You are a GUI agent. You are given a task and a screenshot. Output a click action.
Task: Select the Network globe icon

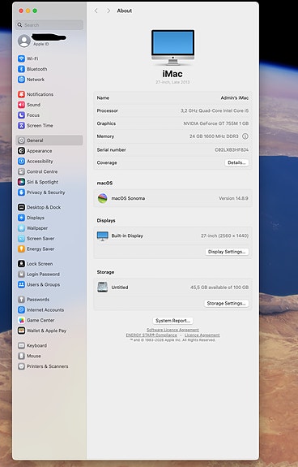[x=21, y=80]
